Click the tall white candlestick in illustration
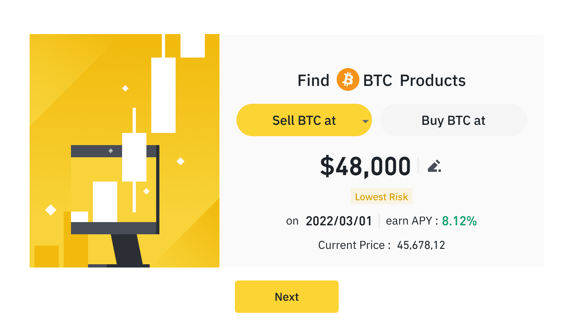Image resolution: width=578 pixels, height=336 pixels. (x=163, y=95)
